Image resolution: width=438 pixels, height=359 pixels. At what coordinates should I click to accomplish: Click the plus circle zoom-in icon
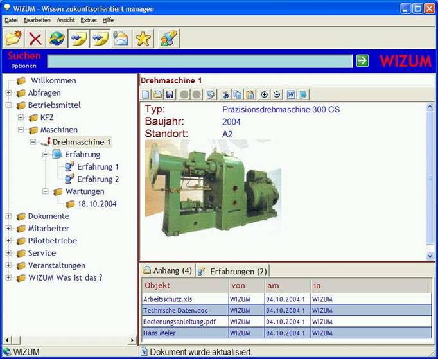coord(264,94)
